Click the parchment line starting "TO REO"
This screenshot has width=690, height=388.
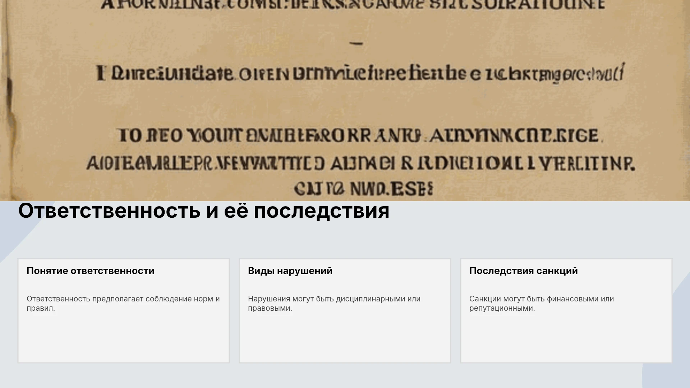click(360, 136)
